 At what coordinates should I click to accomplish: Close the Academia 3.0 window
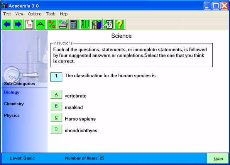pyautogui.click(x=225, y=6)
